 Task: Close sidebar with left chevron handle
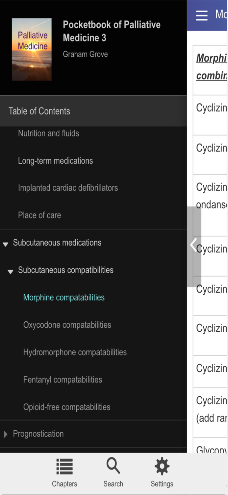(194, 246)
